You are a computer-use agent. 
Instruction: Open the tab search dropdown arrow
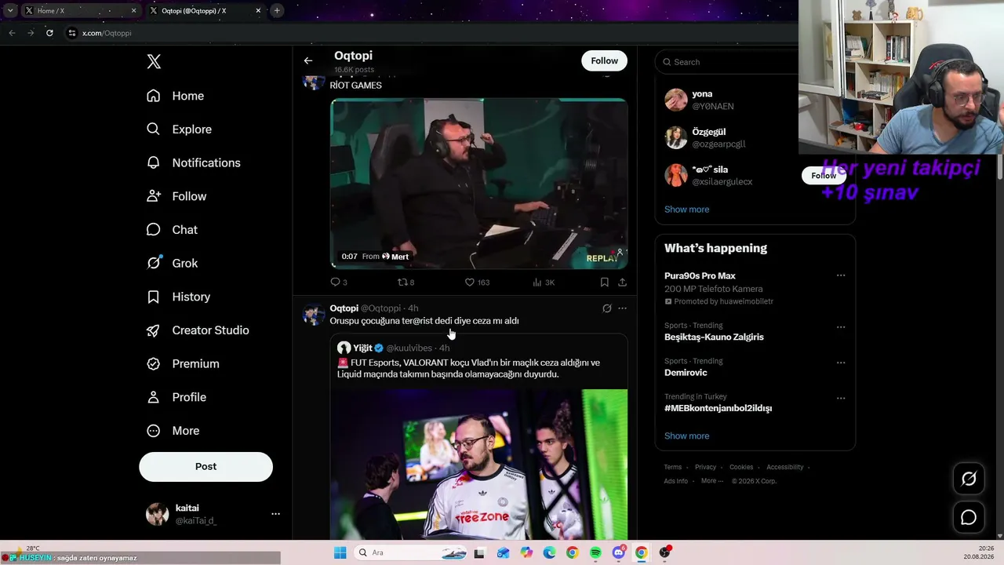pyautogui.click(x=10, y=11)
